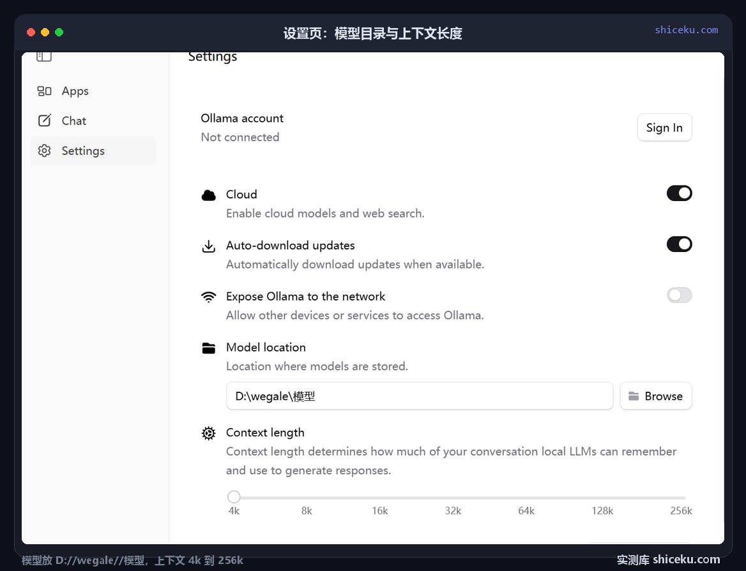This screenshot has height=571, width=746.
Task: Click the 'Model location' setting label
Action: (x=266, y=347)
